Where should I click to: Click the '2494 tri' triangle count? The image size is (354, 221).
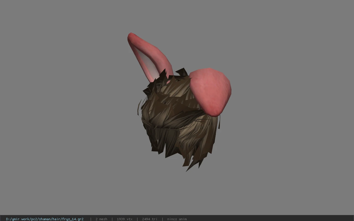[150, 219]
